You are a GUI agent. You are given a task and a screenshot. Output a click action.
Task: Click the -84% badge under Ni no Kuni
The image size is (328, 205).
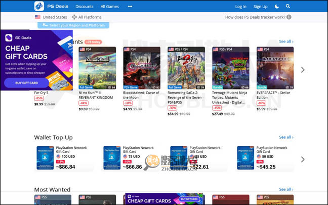(84, 103)
